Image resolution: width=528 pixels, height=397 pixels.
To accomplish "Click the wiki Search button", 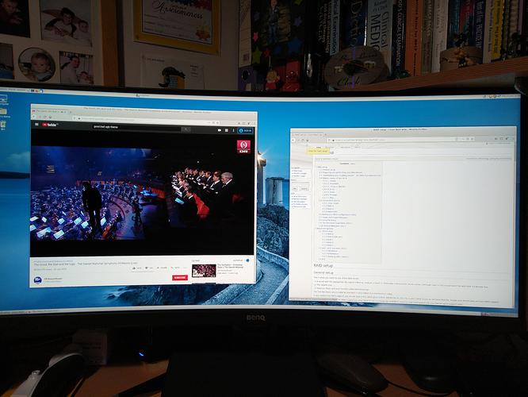I will (x=304, y=188).
